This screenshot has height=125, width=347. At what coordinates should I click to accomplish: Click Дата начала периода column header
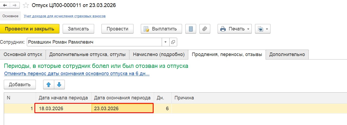[63, 98]
